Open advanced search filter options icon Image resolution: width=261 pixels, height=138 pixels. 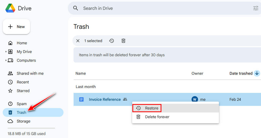[256, 8]
